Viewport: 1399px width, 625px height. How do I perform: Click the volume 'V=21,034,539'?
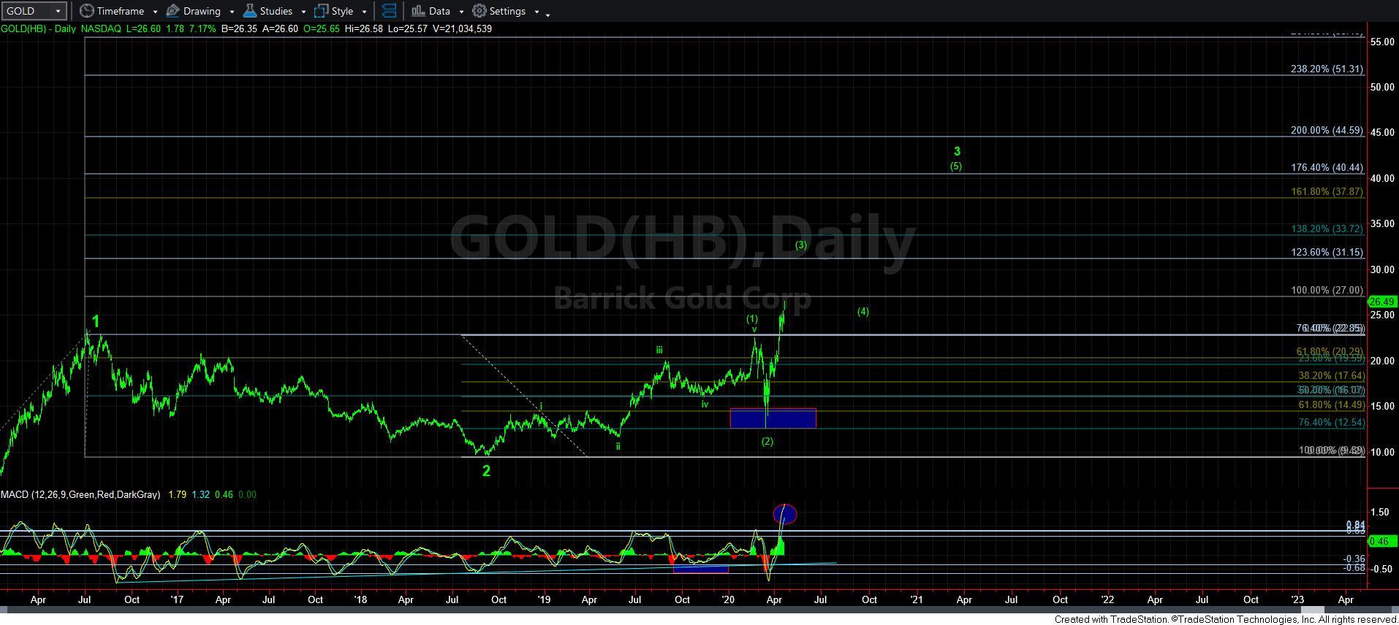462,28
